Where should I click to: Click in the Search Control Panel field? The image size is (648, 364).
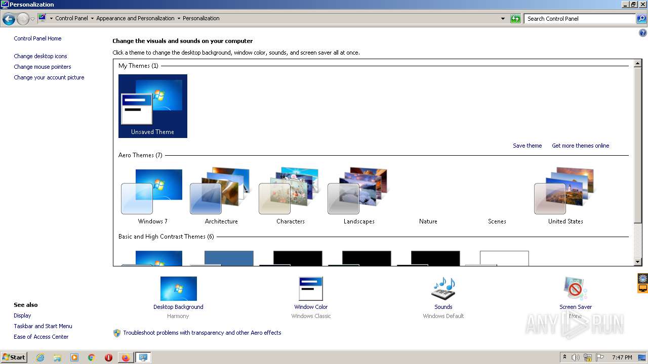580,19
